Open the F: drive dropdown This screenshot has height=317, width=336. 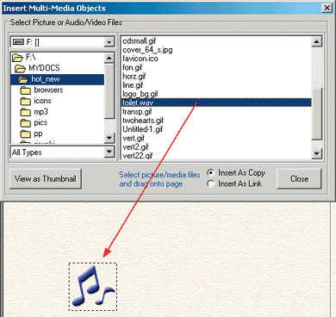coord(109,42)
